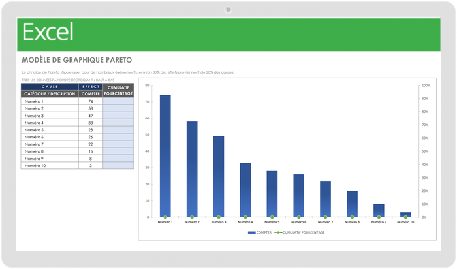Screen dimensions: 457x269
Task: Click the COMPTER entry in chart legend
Action: (260, 232)
